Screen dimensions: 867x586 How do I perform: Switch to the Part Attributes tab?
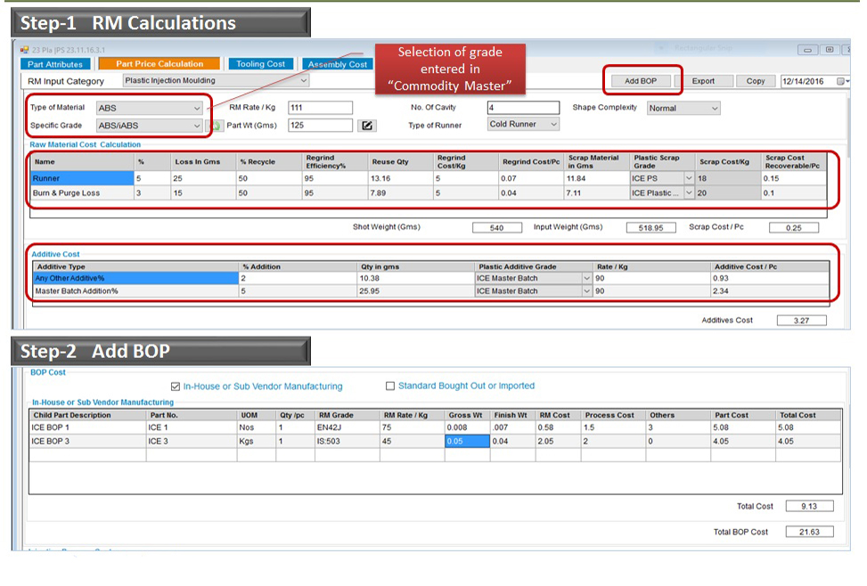click(x=55, y=64)
